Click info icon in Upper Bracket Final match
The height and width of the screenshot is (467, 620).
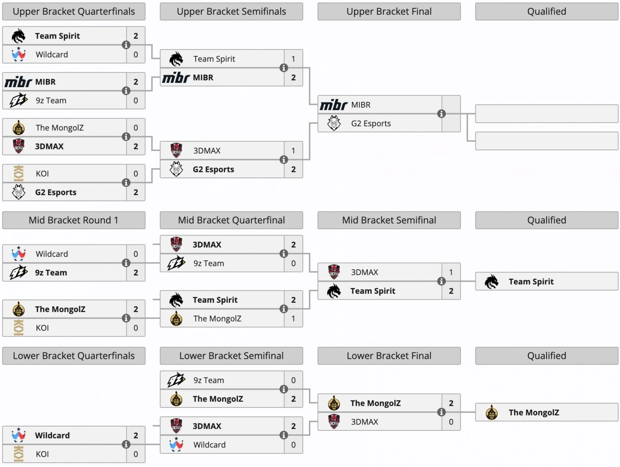click(x=441, y=114)
